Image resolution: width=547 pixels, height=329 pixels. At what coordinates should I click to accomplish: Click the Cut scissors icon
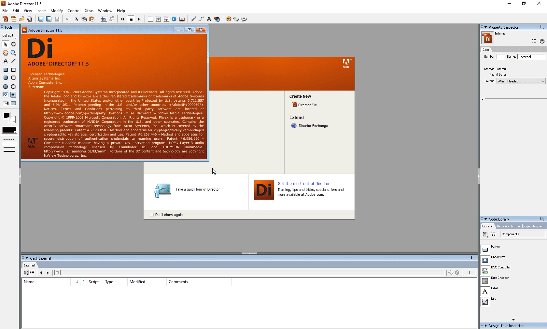tap(77, 19)
